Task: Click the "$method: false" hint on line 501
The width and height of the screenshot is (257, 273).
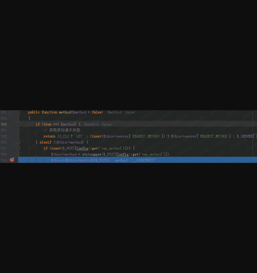Action: 121,112
